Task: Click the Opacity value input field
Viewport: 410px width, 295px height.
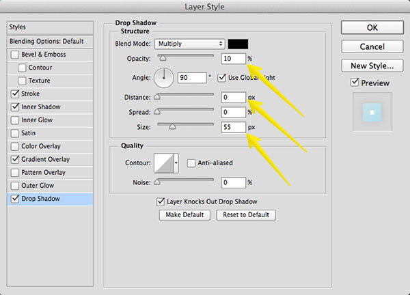Action: coord(233,59)
